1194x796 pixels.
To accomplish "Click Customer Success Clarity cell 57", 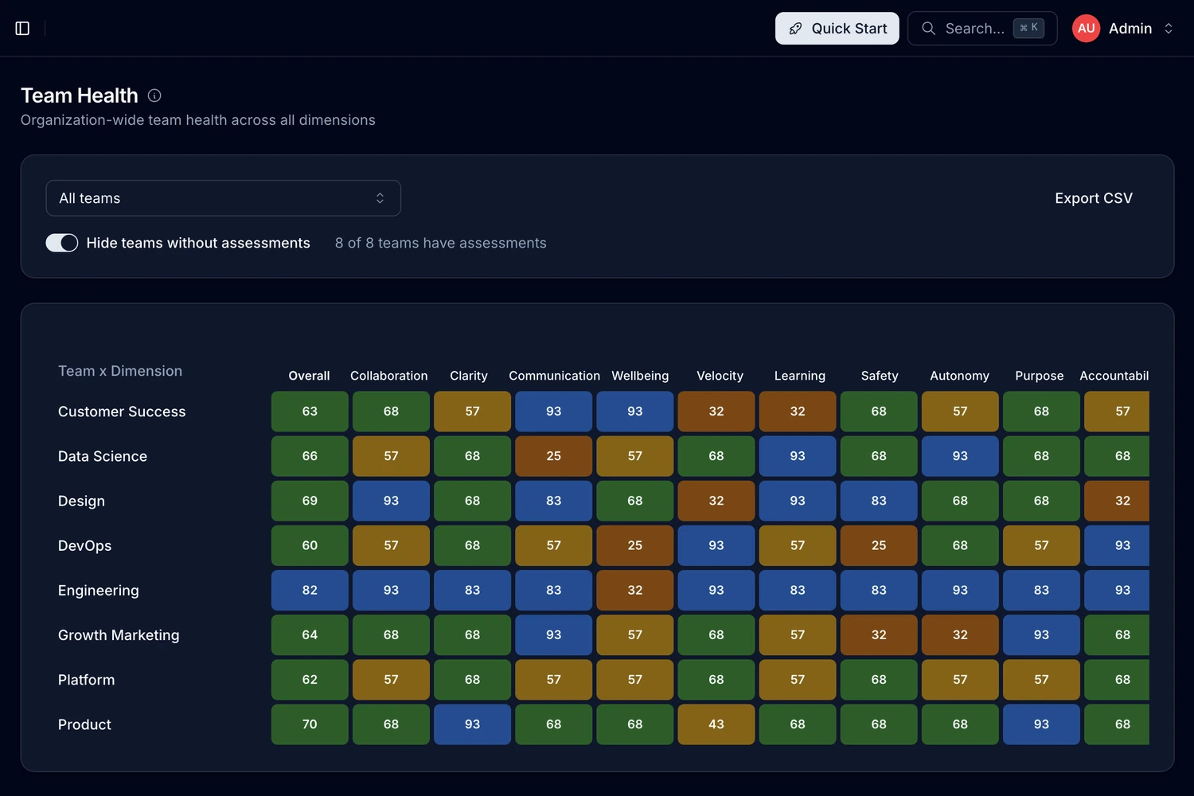I will tap(472, 412).
